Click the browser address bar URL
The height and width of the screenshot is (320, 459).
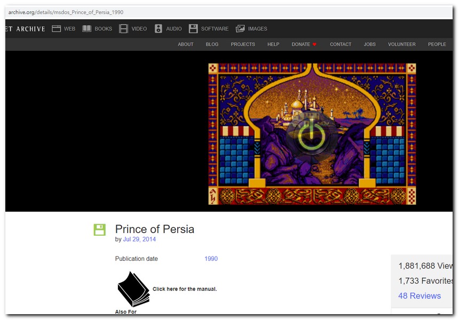tap(66, 12)
